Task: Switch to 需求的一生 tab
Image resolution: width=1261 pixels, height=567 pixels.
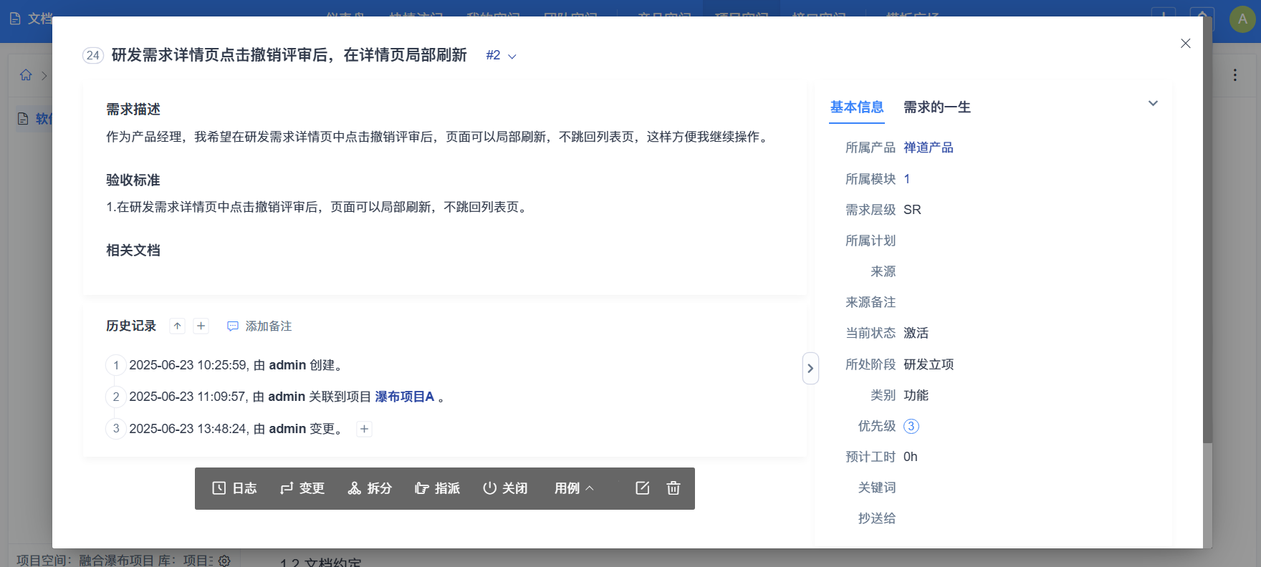Action: (x=936, y=107)
